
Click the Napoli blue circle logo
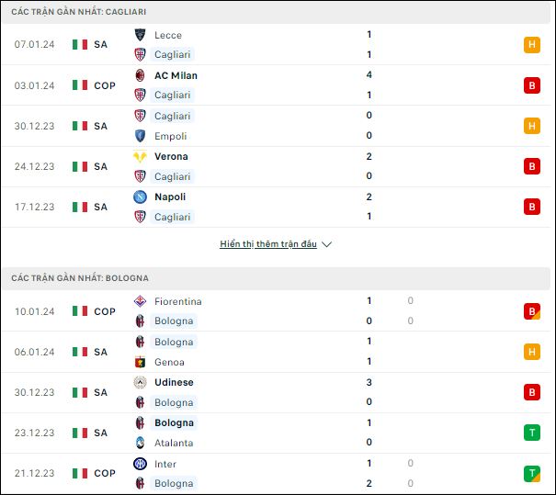[140, 197]
